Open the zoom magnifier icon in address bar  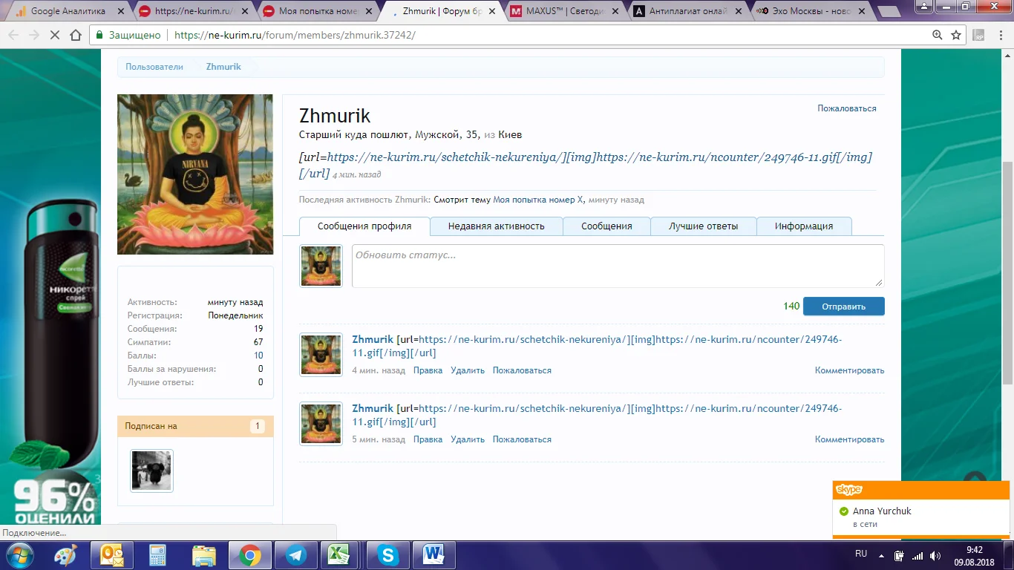point(938,35)
